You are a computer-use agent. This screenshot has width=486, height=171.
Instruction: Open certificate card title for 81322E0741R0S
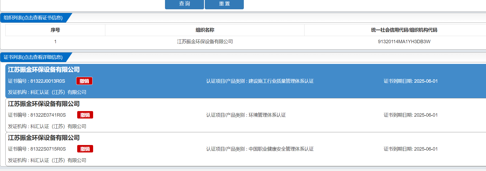pyautogui.click(x=44, y=104)
